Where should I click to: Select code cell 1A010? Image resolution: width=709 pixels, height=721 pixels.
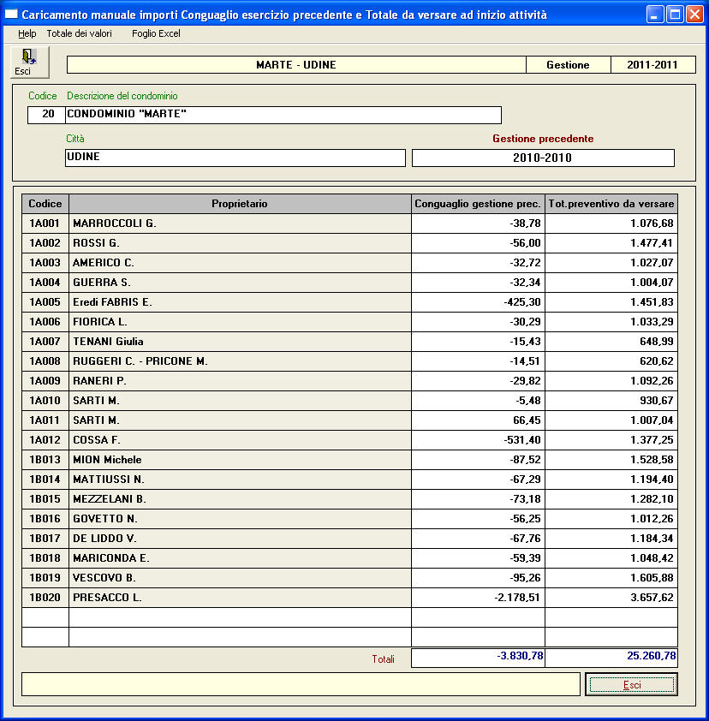tap(45, 401)
